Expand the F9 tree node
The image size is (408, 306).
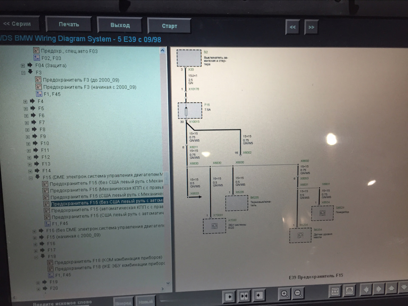coord(28,137)
